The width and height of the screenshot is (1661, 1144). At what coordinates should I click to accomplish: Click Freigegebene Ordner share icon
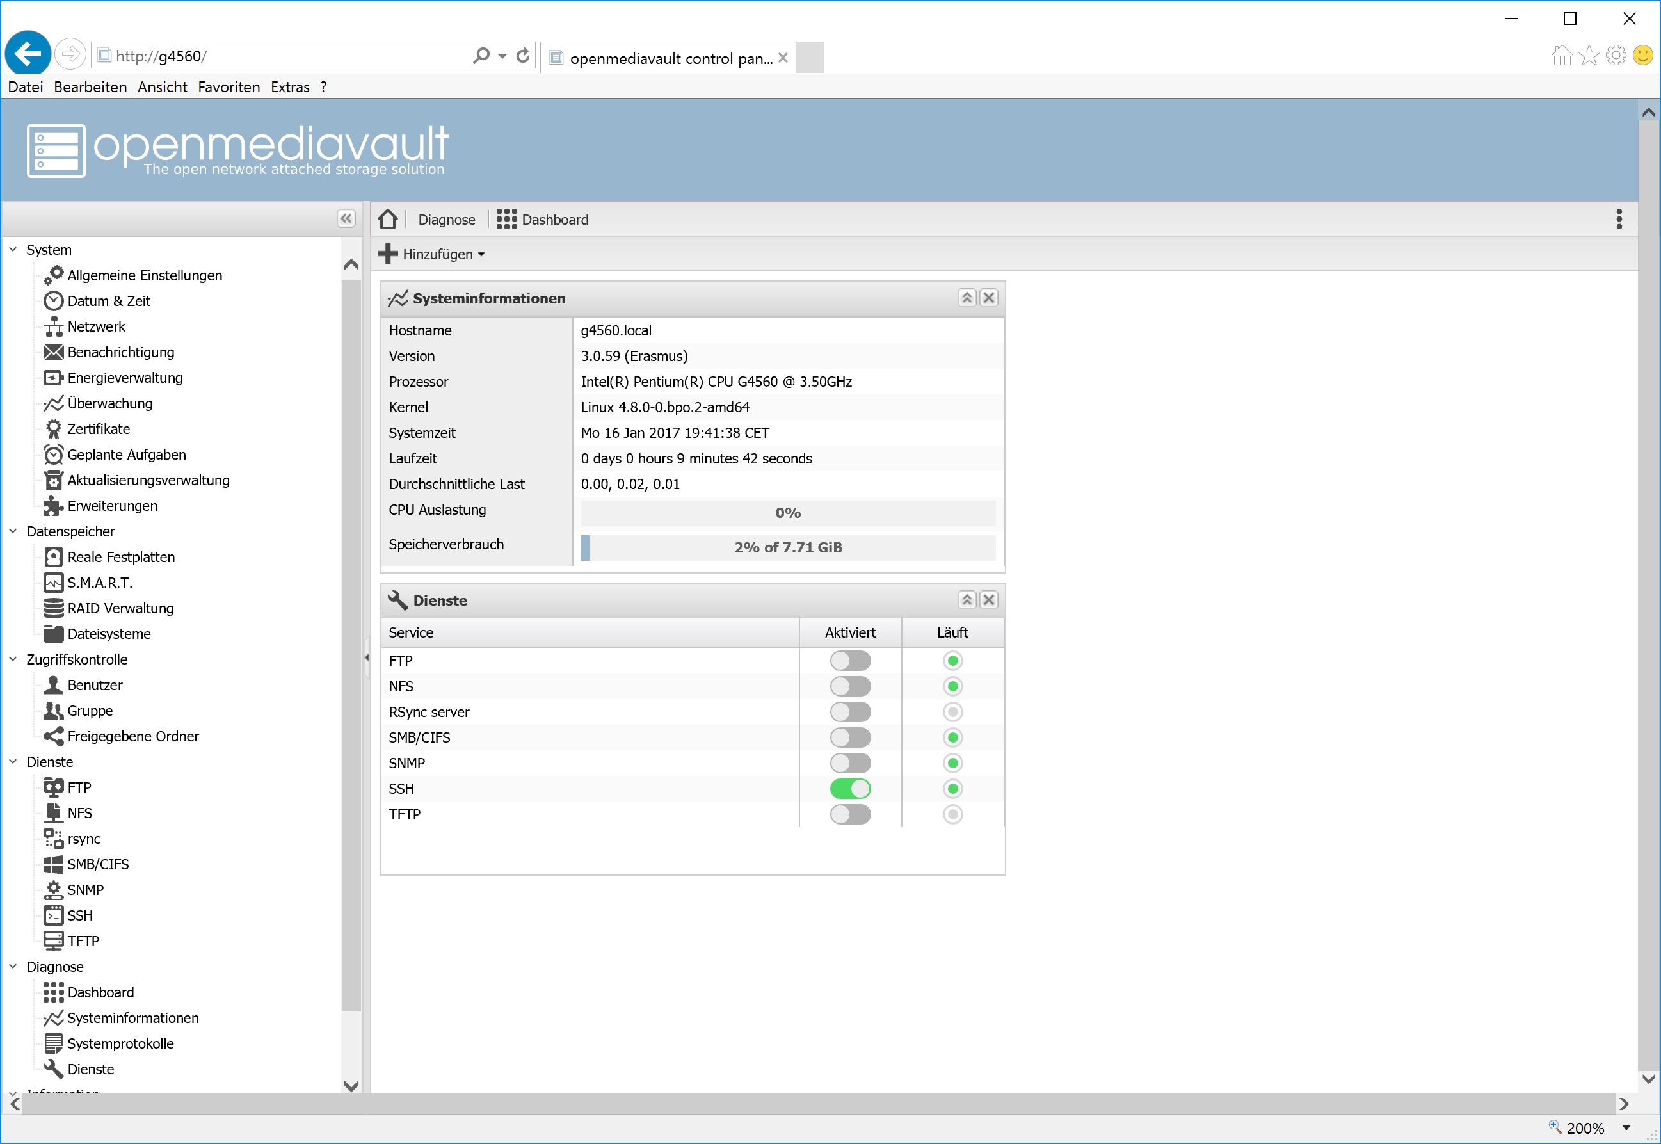coord(53,736)
